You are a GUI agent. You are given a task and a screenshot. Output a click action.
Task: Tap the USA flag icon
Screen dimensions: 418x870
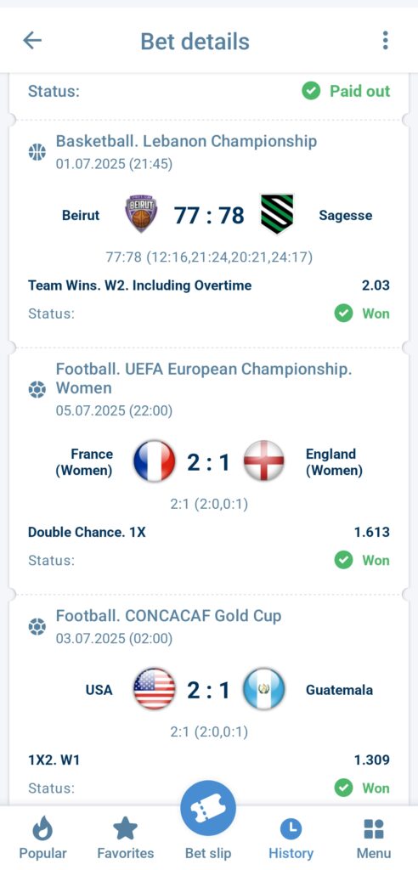[155, 689]
